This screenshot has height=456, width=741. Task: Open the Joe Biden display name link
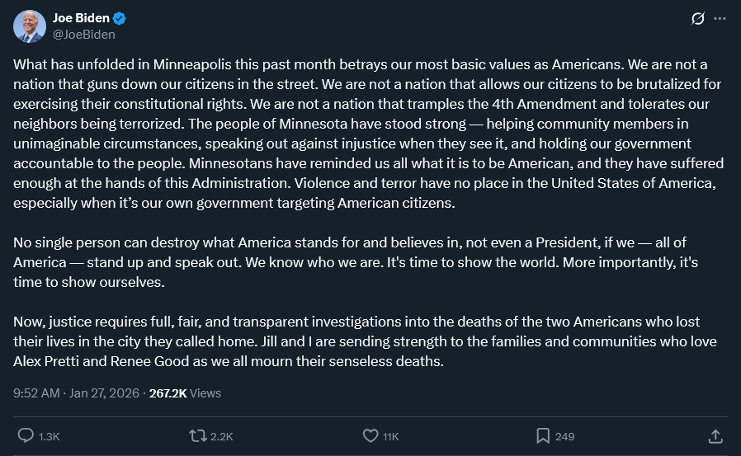coord(81,18)
